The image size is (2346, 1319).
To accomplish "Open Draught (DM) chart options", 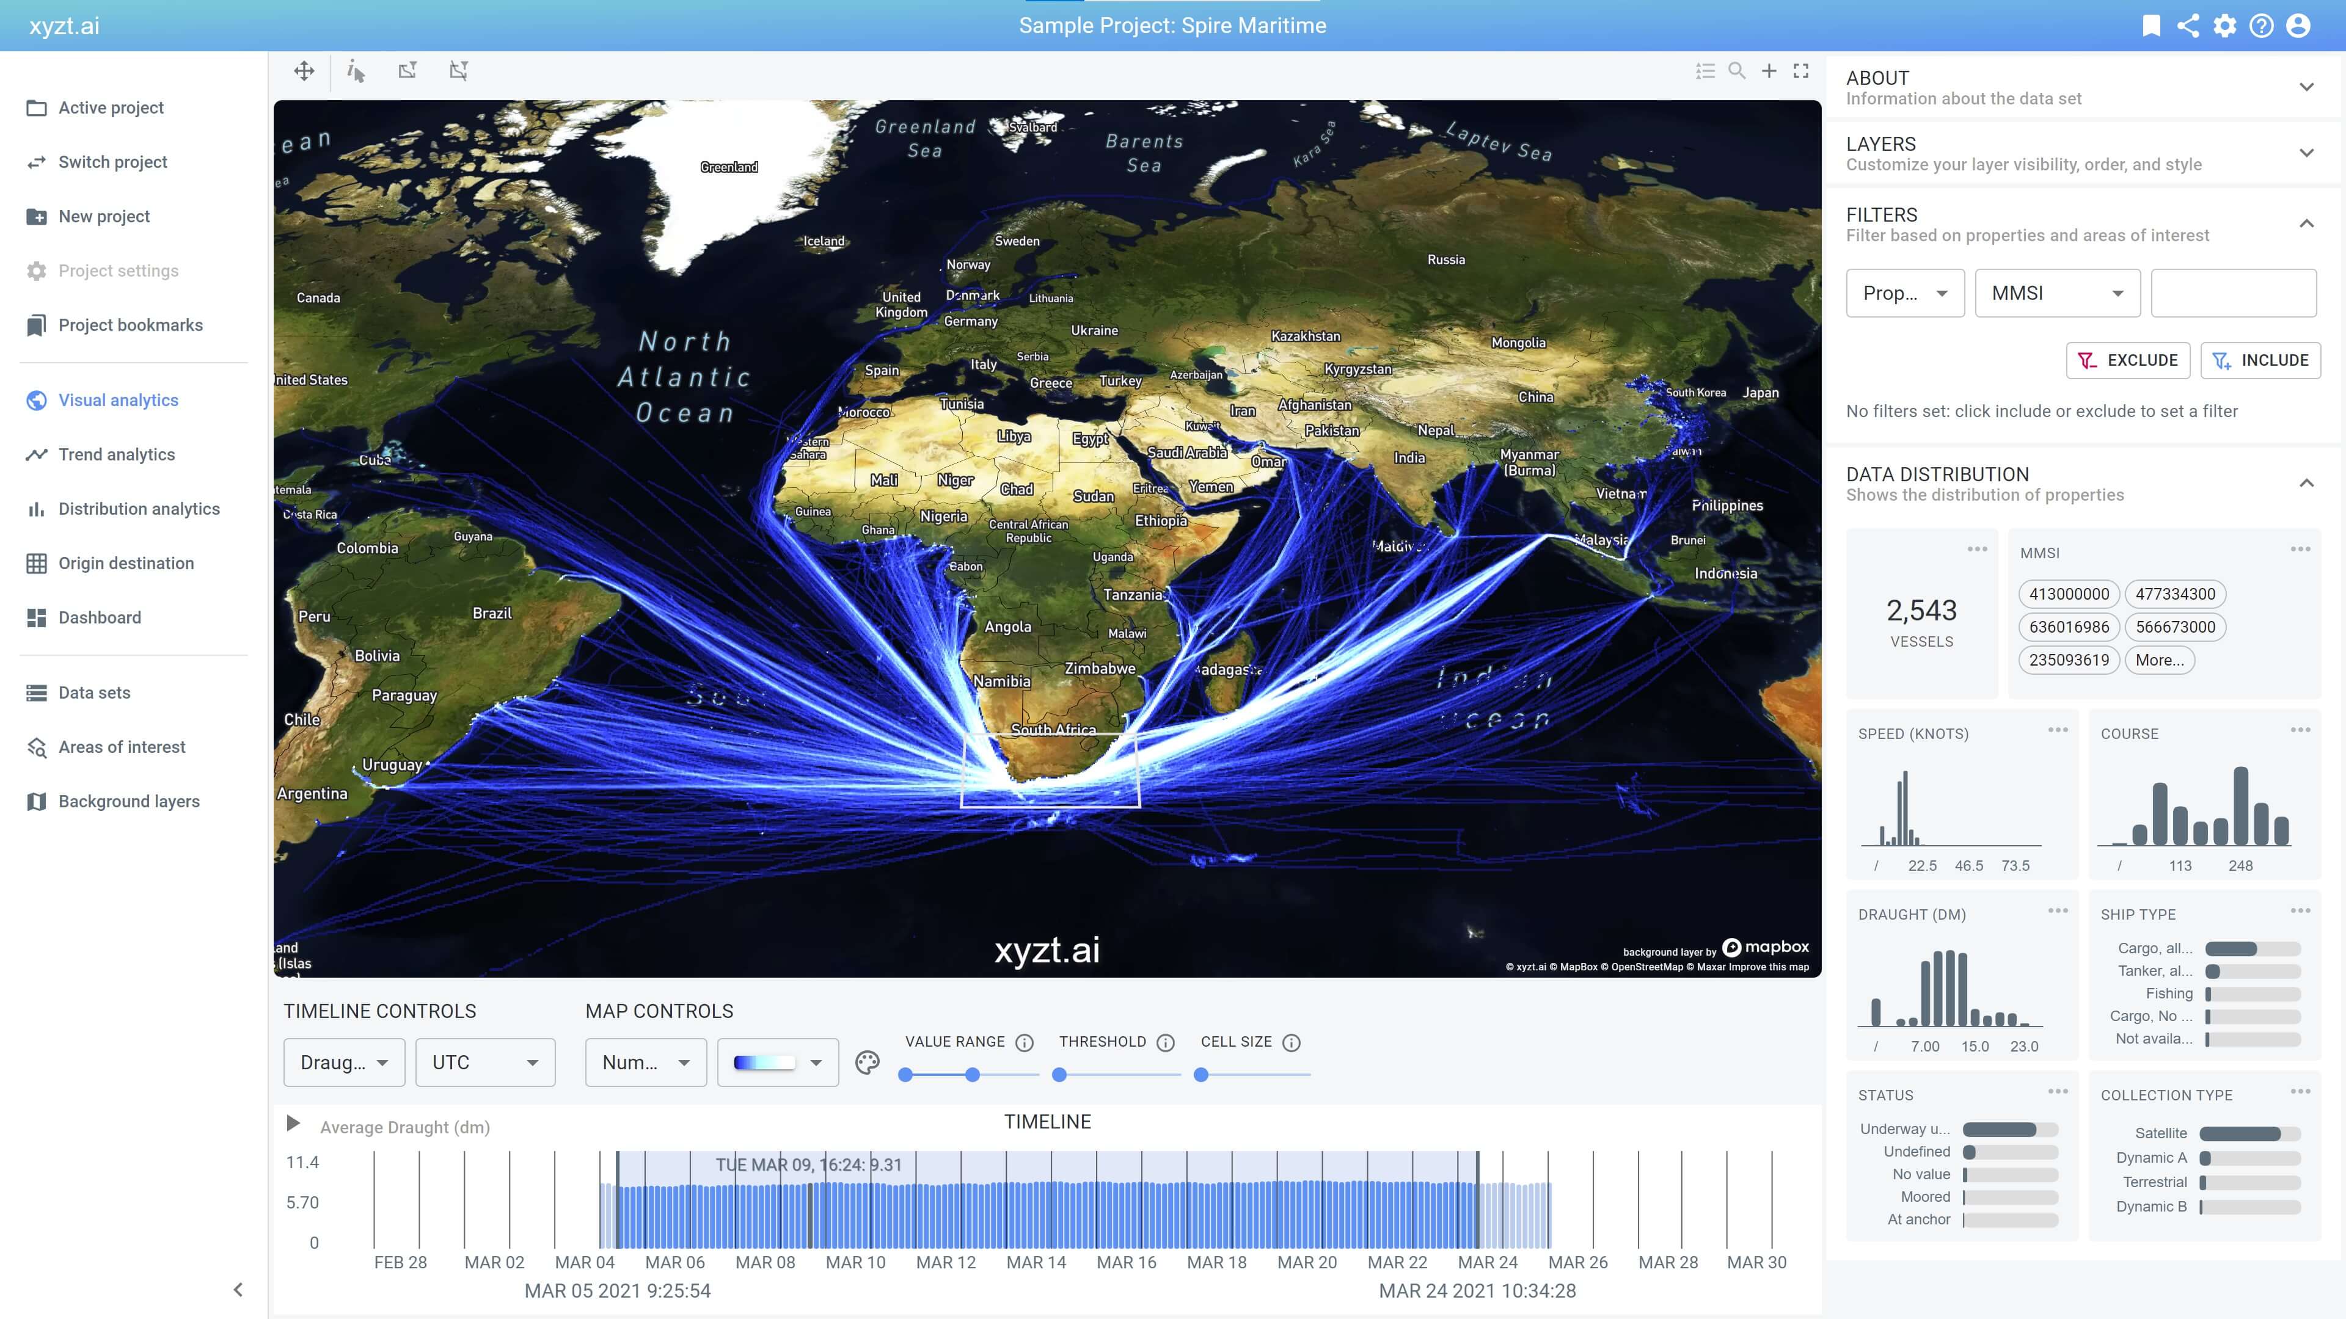I will [2058, 911].
